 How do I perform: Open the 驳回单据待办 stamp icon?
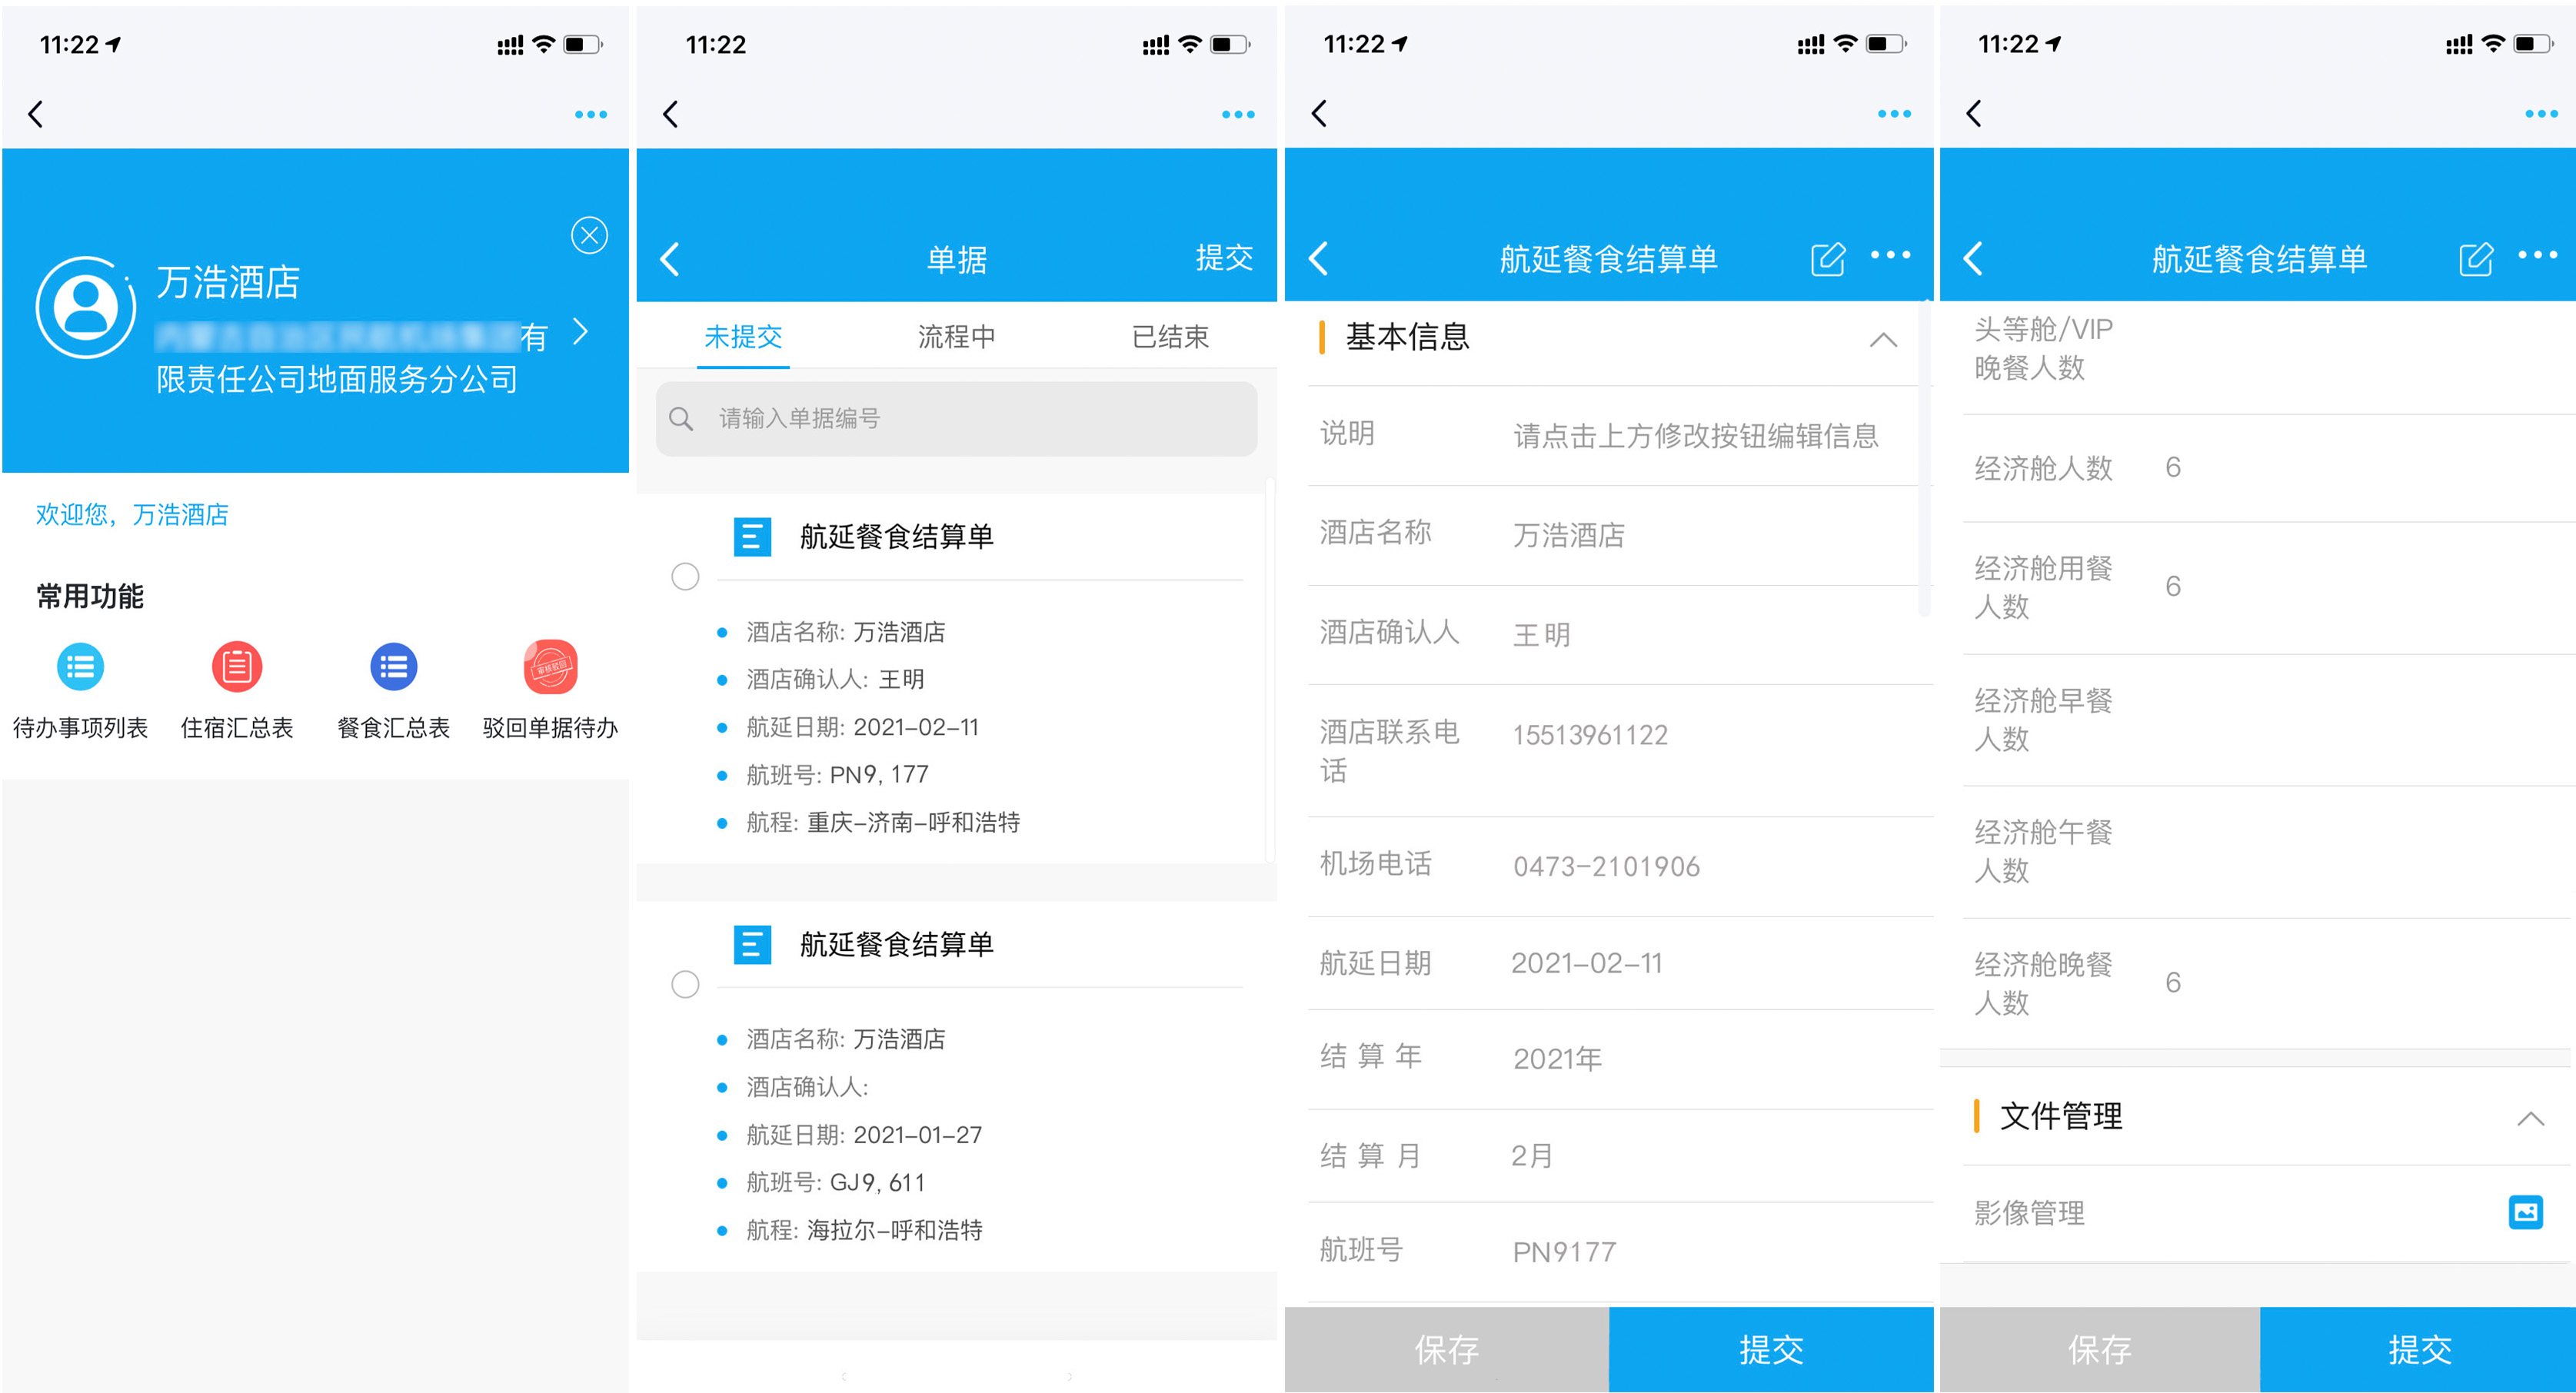pyautogui.click(x=550, y=667)
